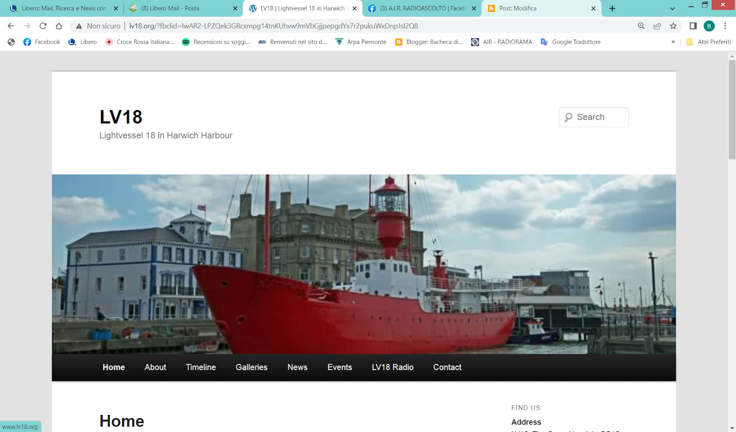Close the Post: Modifica tab
736x432 pixels.
tap(593, 8)
